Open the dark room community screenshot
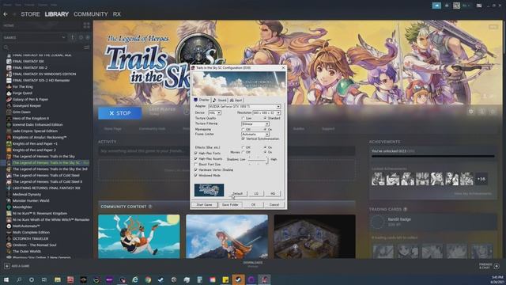This screenshot has width=506, height=285. (315, 237)
